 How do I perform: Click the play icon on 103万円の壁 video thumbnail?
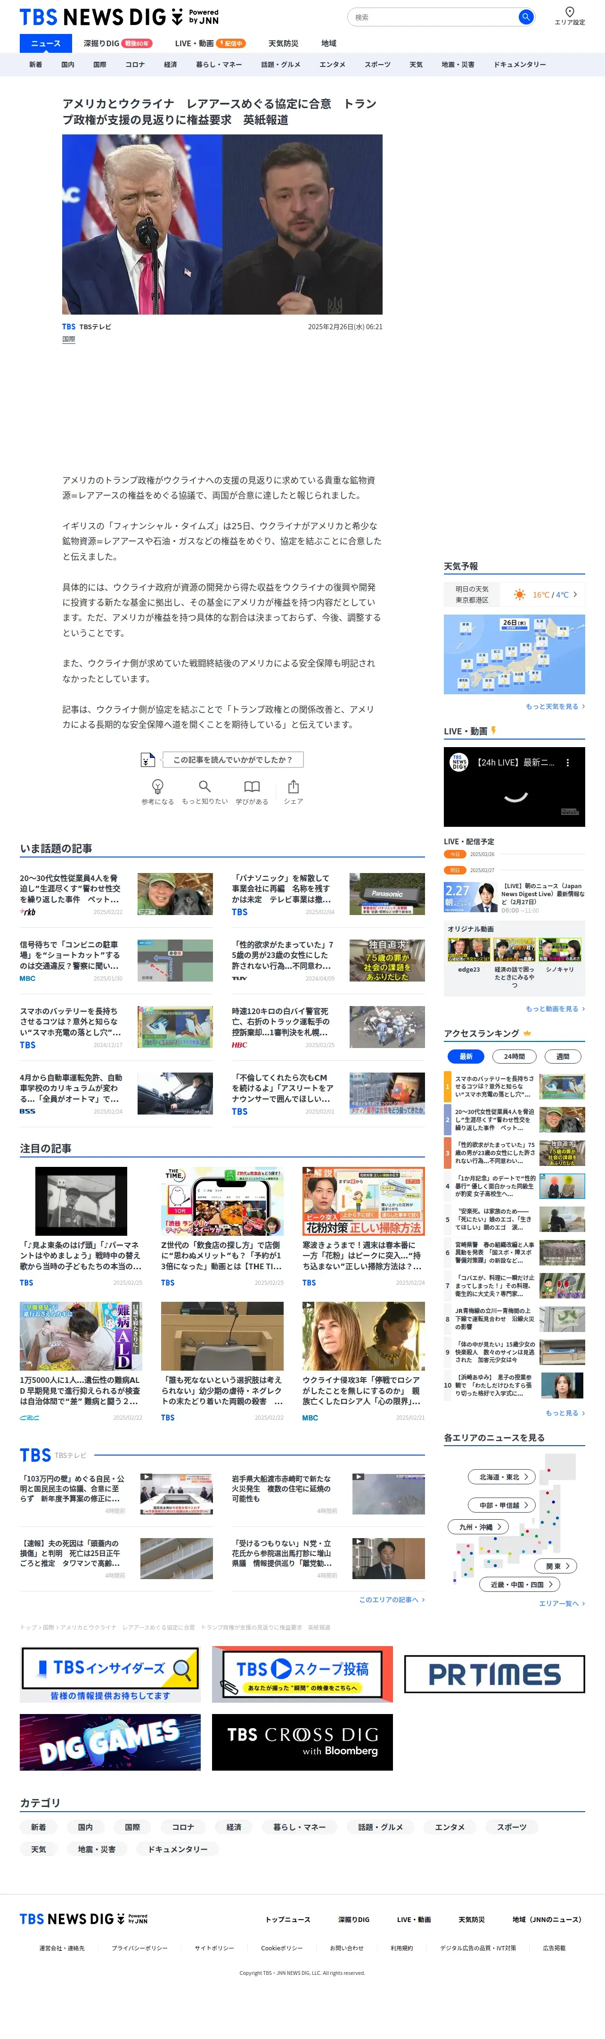[147, 1477]
